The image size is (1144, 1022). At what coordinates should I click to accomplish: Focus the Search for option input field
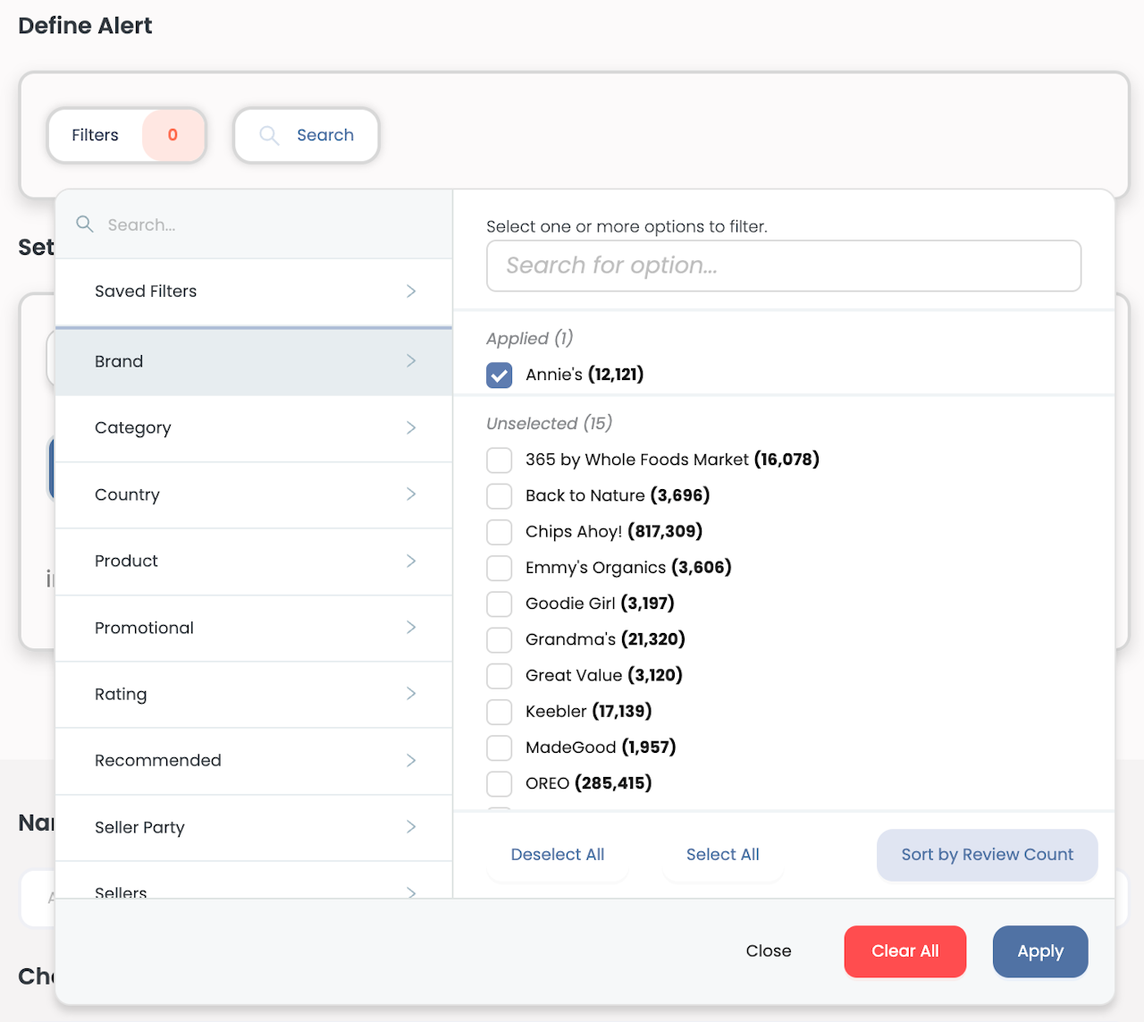click(783, 266)
